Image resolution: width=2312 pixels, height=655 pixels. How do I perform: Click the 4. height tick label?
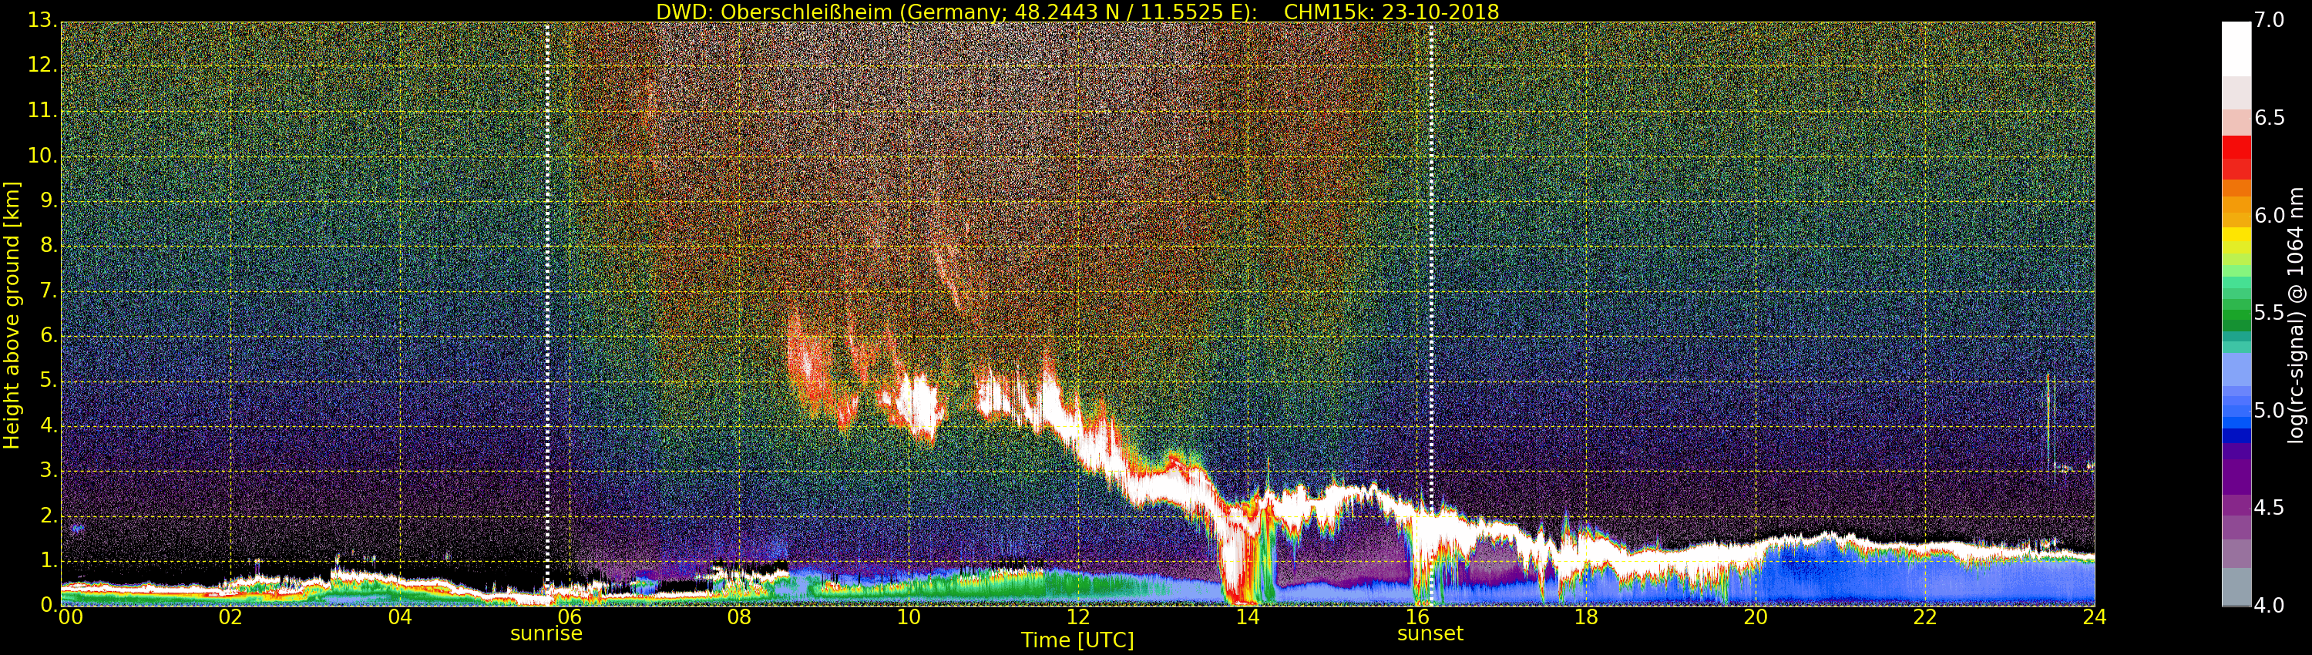(x=49, y=426)
